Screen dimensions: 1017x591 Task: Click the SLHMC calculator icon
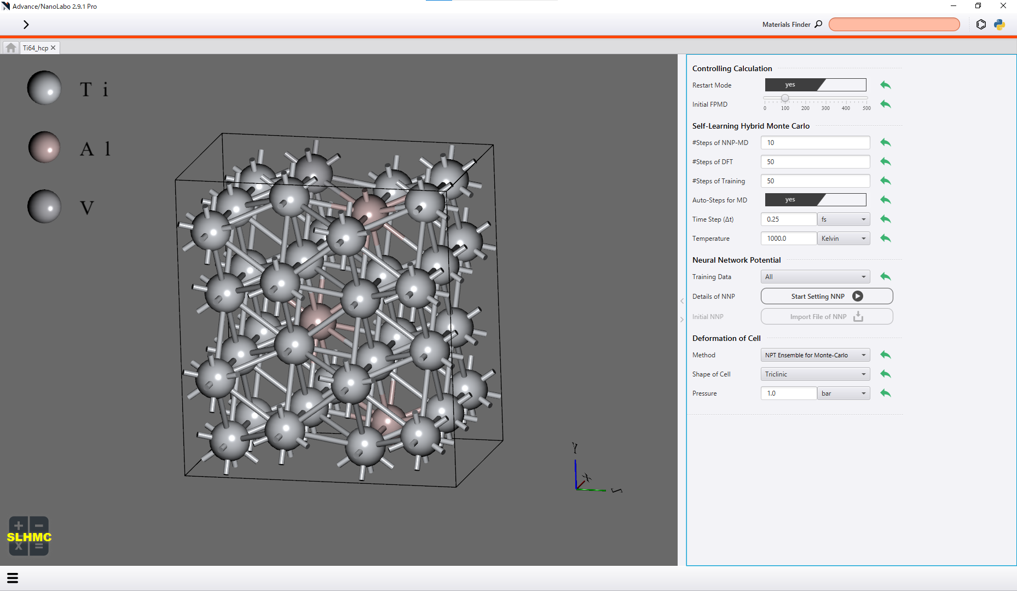tap(29, 536)
